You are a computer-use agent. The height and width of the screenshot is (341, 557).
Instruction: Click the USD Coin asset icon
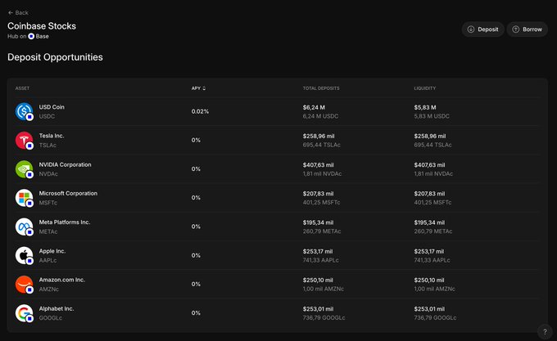pos(24,111)
